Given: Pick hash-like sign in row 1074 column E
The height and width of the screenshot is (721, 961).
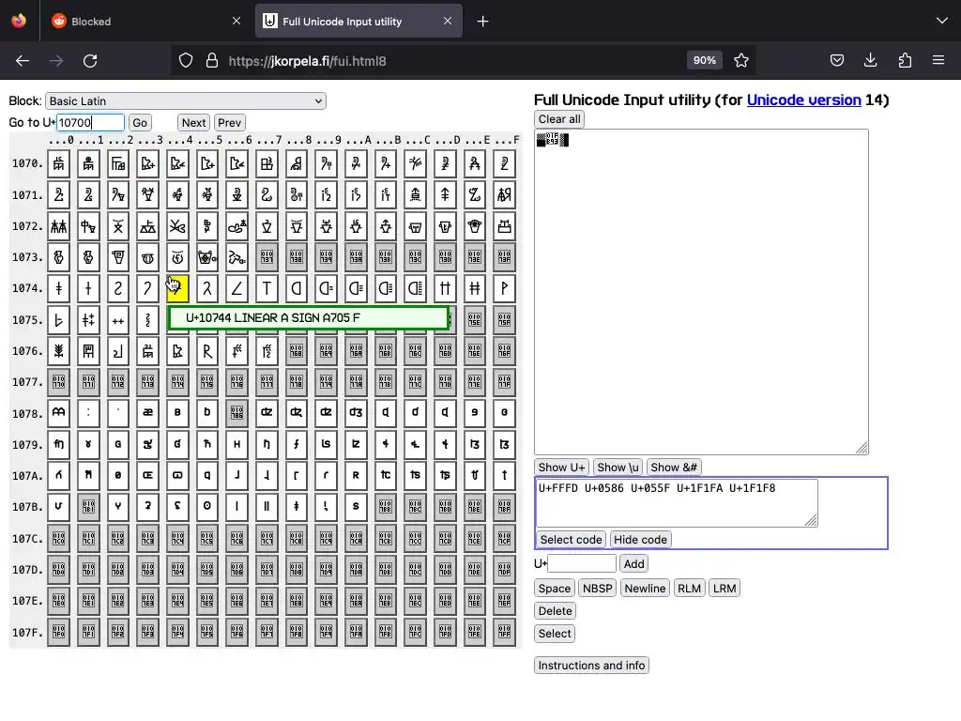Looking at the screenshot, I should (474, 289).
